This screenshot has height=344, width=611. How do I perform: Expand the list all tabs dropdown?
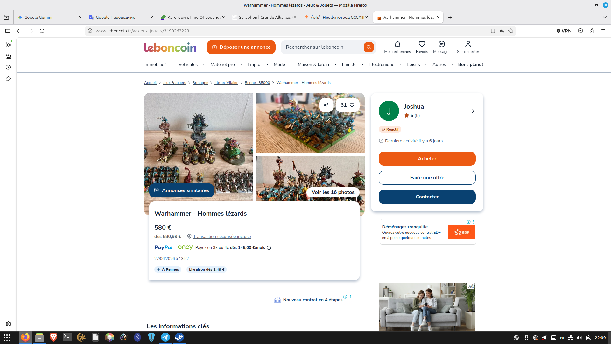click(x=605, y=17)
